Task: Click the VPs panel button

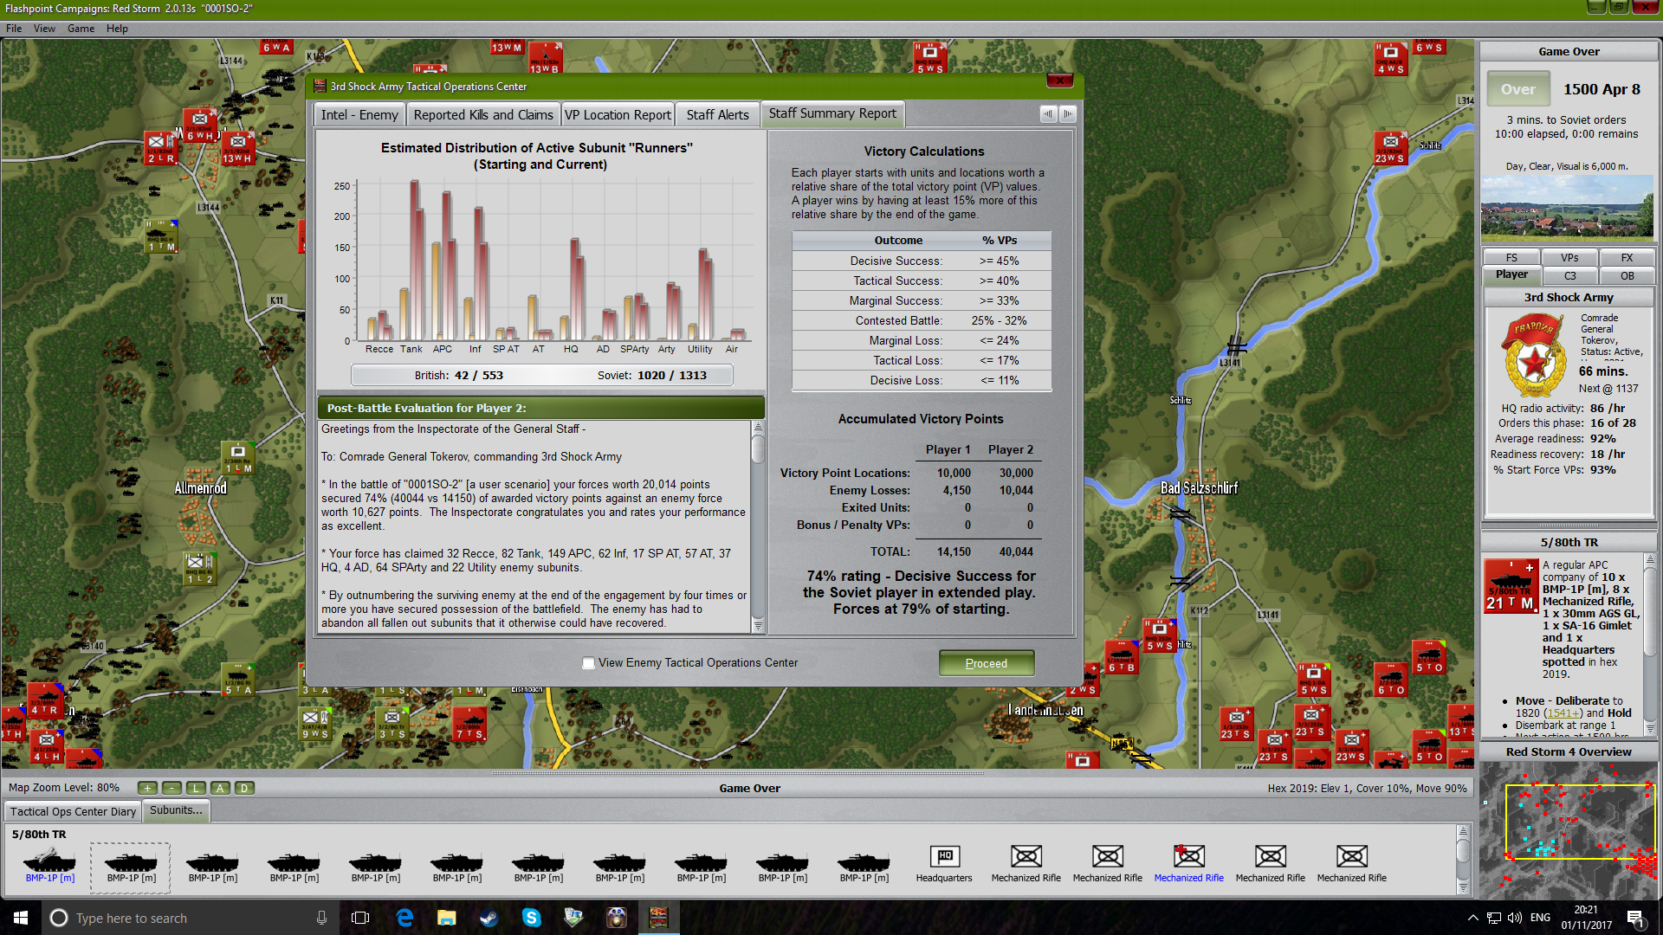Action: tap(1569, 258)
